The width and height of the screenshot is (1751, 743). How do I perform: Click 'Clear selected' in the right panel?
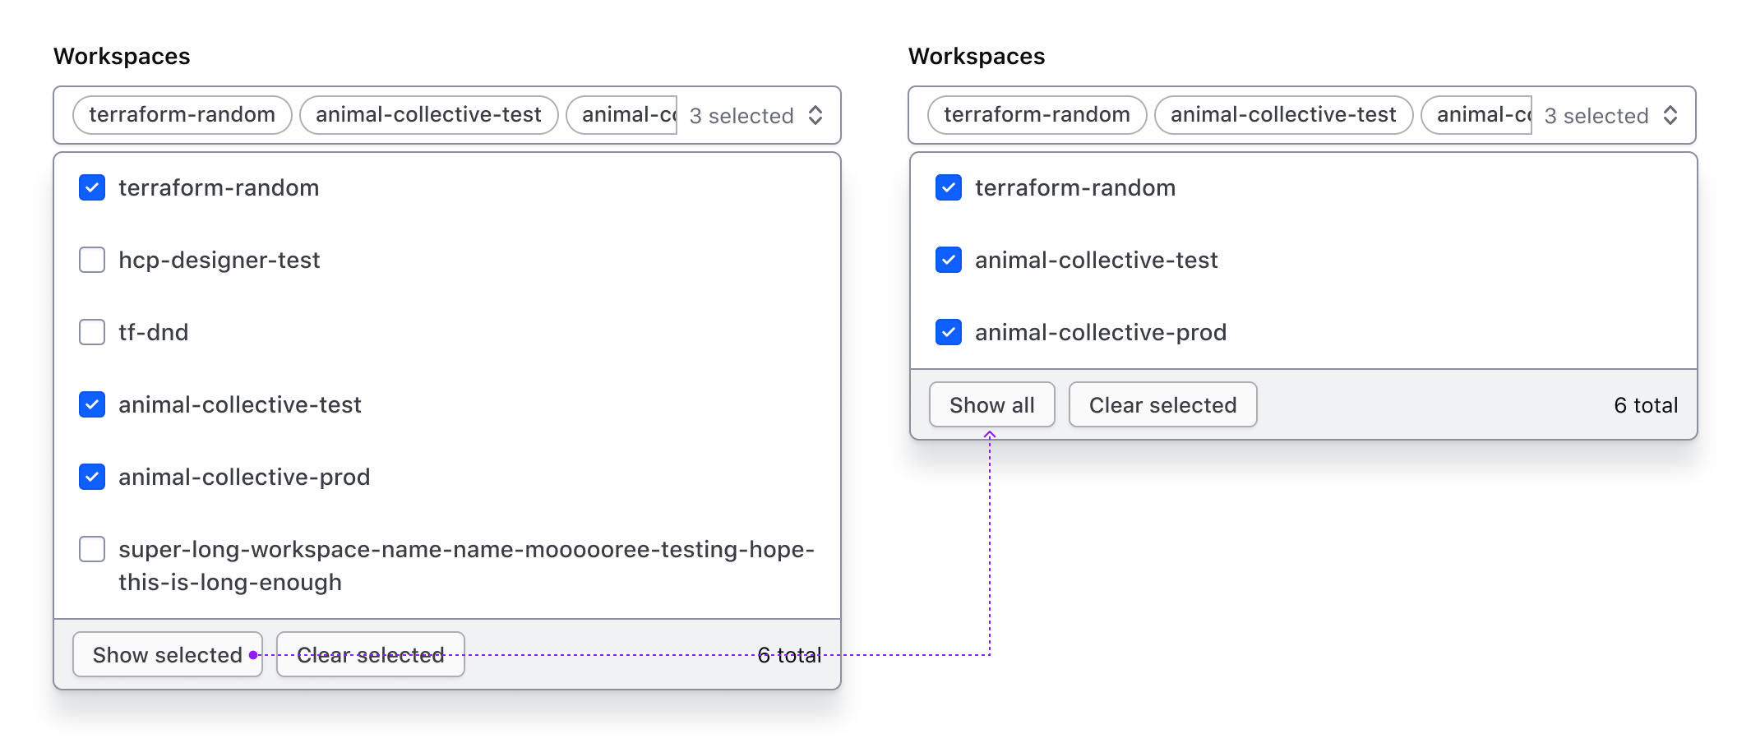pos(1162,404)
